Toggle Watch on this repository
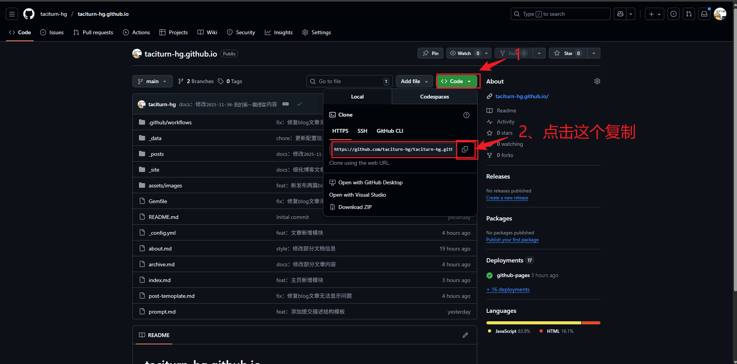 [464, 53]
